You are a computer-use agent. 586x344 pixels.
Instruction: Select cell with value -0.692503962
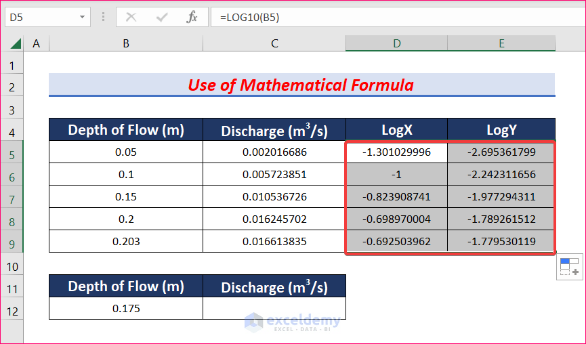[396, 241]
